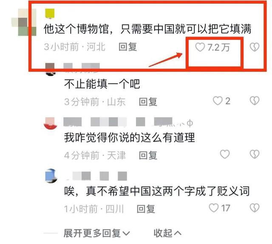The image size is (272, 244).
Task: Reply to the top comment from 河北
Action: (x=128, y=47)
